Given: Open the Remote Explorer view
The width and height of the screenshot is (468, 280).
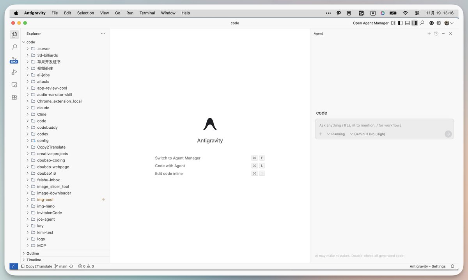Looking at the screenshot, I should (x=14, y=85).
